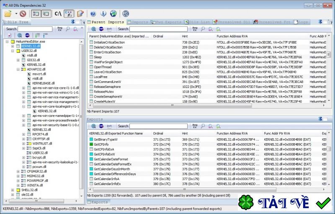This screenshot has height=214, width=335.
Task: Click the globe website icon
Action: click(113, 14)
